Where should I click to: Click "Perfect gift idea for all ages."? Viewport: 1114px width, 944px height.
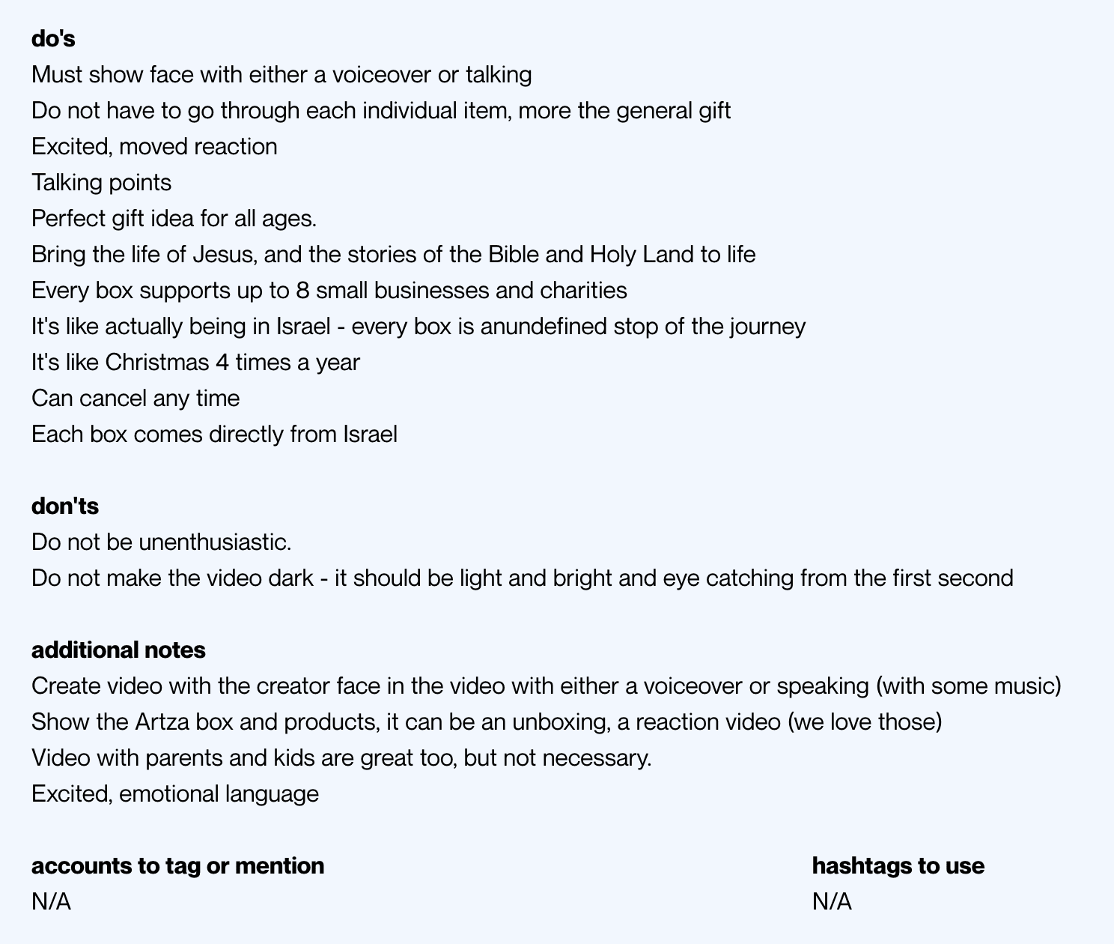tap(174, 219)
